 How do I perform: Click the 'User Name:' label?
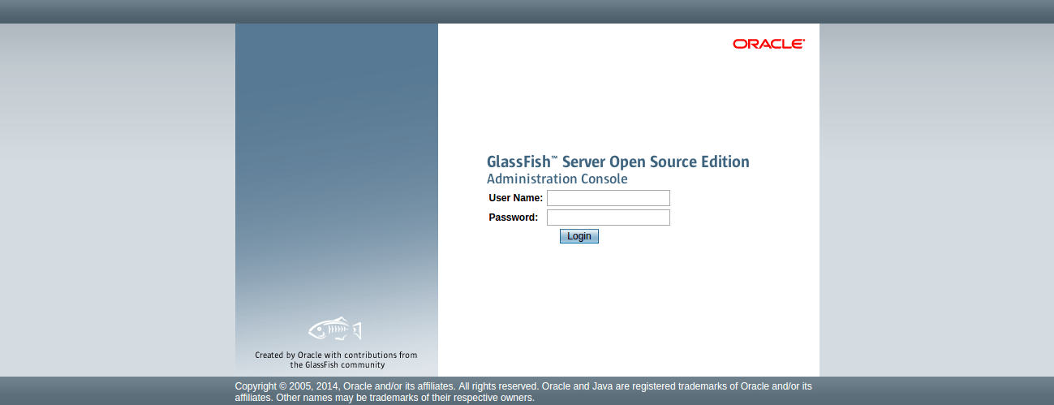(516, 198)
